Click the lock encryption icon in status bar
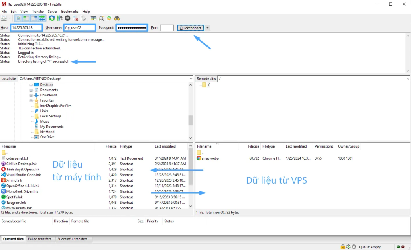 pyautogui.click(x=343, y=247)
